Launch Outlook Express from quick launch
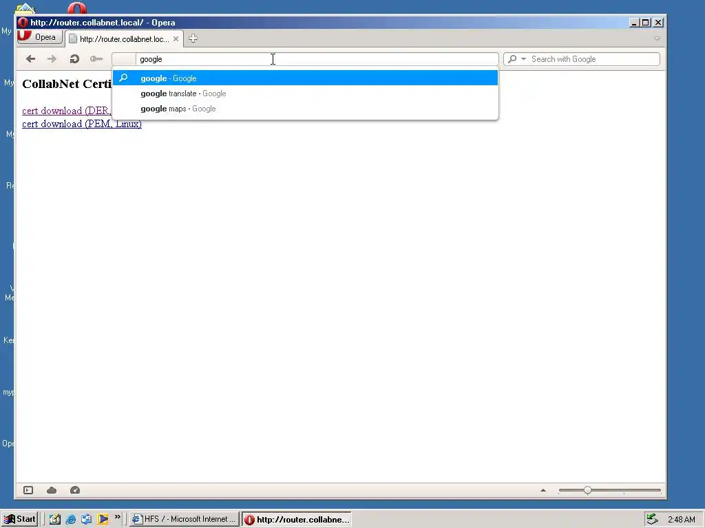The image size is (705, 528). [86, 519]
